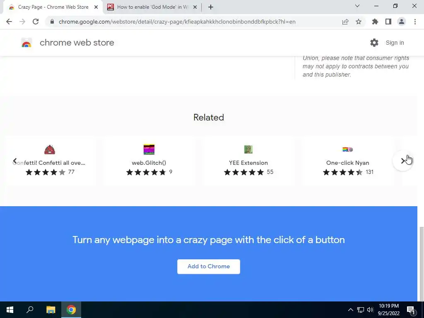The image size is (424, 318).
Task: Open the network tray icon
Action: pyautogui.click(x=361, y=310)
